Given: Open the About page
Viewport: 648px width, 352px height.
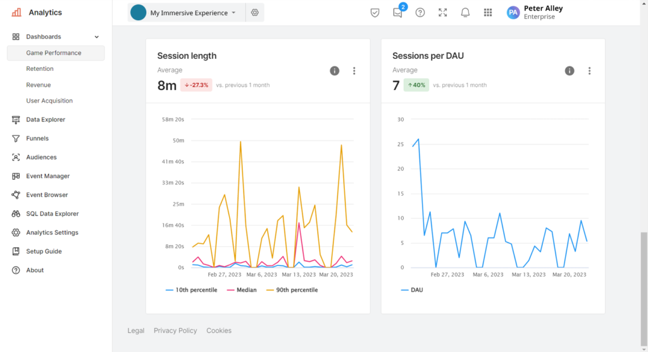Looking at the screenshot, I should coord(35,270).
